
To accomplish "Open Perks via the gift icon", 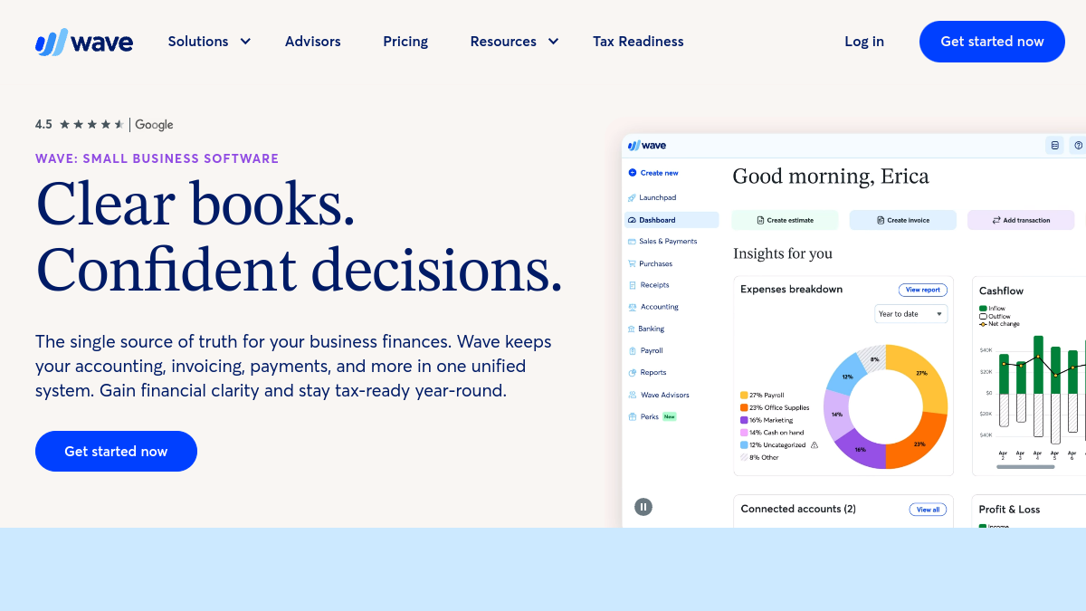I will [632, 416].
